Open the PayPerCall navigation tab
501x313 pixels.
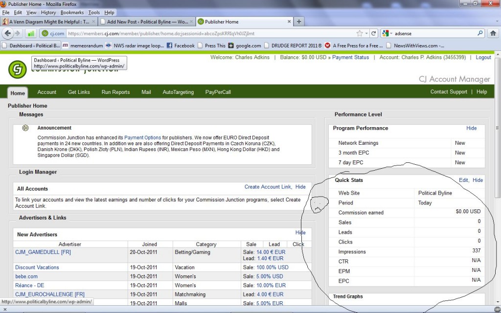tap(218, 92)
